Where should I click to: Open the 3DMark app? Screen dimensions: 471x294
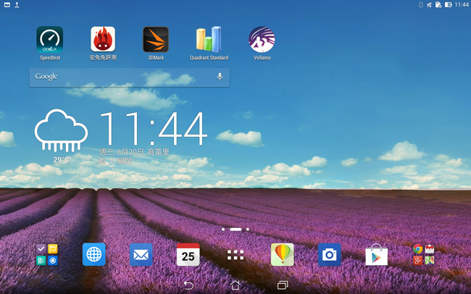(x=156, y=41)
